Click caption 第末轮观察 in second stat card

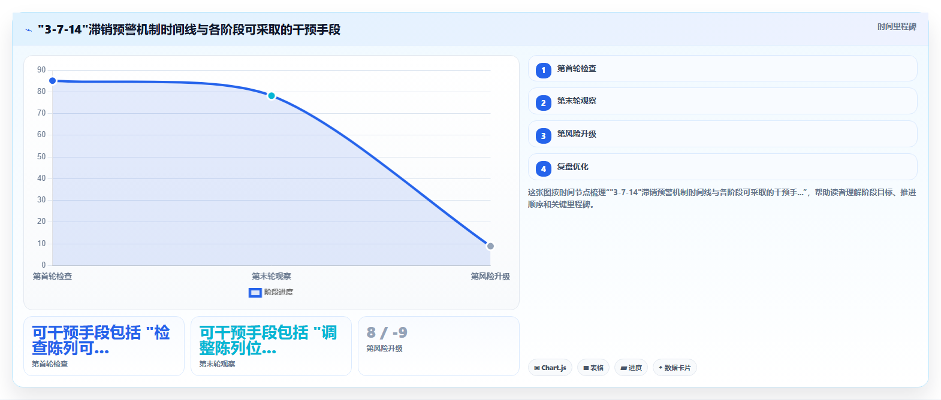pos(217,364)
